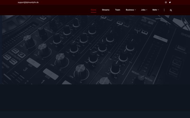Click the support@dyhnunityfm.de email link
The width and height of the screenshot is (190, 118).
pos(28,2)
